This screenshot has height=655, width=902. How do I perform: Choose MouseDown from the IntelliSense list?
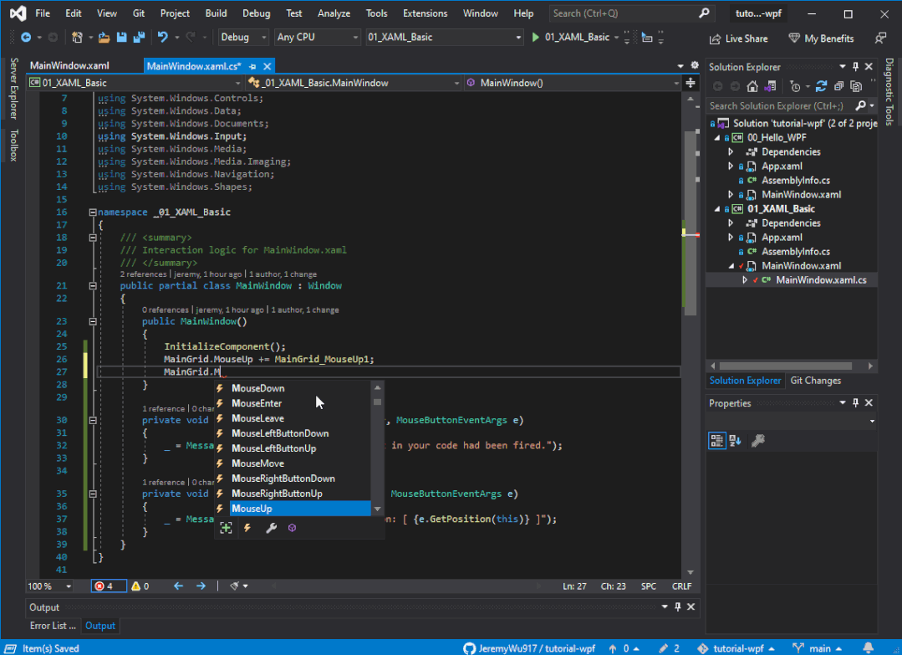tap(293, 388)
